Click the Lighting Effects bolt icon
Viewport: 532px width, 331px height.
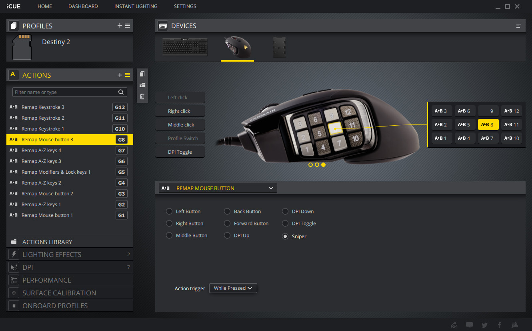coord(14,255)
